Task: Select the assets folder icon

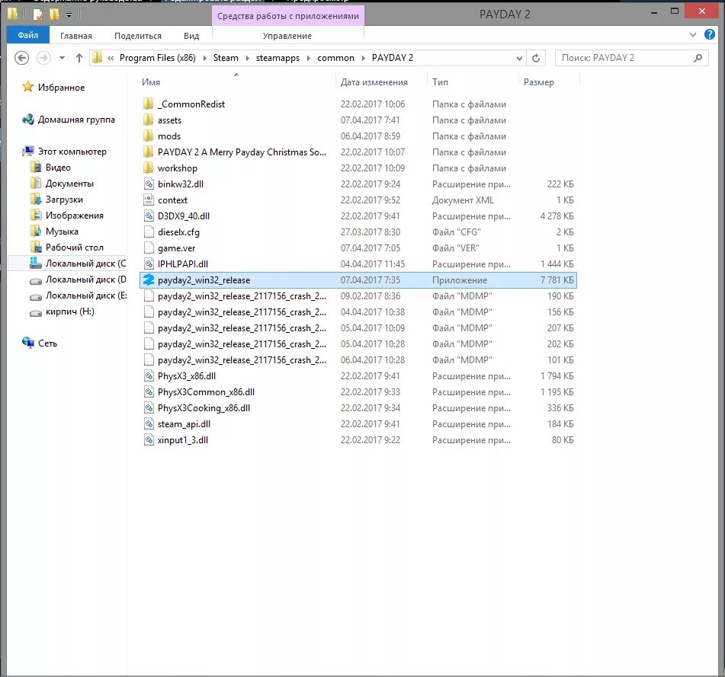Action: [148, 120]
